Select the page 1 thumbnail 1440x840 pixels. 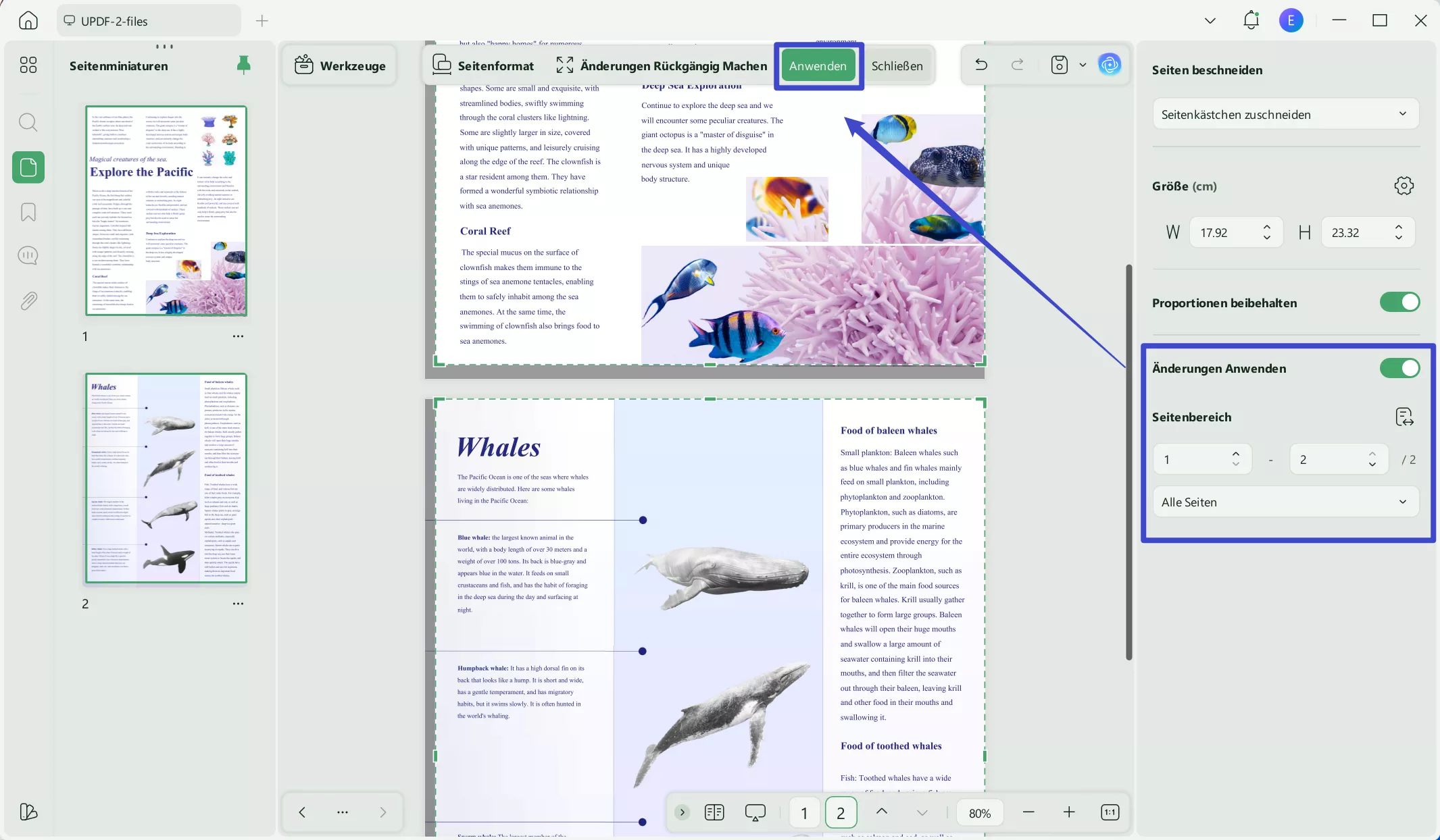pos(166,211)
